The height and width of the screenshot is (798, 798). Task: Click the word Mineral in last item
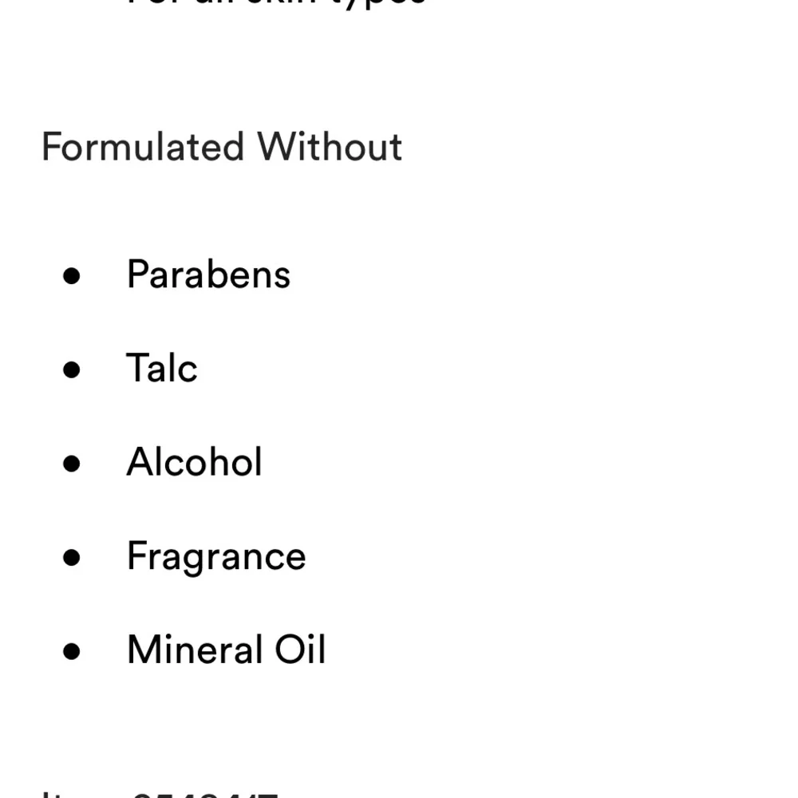(x=195, y=650)
